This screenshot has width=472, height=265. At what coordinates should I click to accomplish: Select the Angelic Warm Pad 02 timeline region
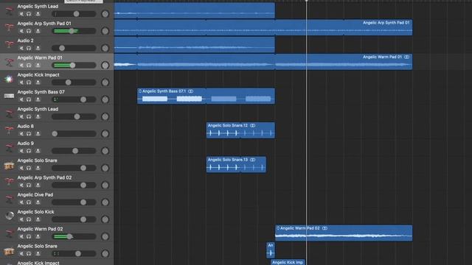[344, 233]
